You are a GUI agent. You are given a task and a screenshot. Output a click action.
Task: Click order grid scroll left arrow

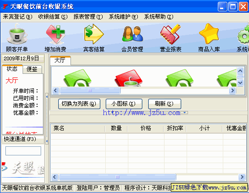coord(55,177)
